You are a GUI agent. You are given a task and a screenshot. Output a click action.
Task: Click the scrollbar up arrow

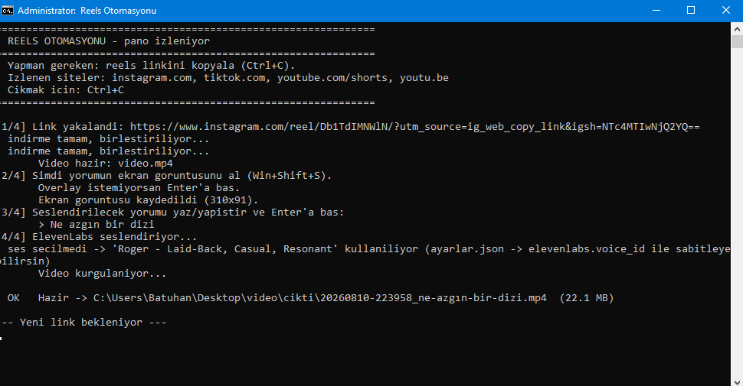pyautogui.click(x=737, y=29)
